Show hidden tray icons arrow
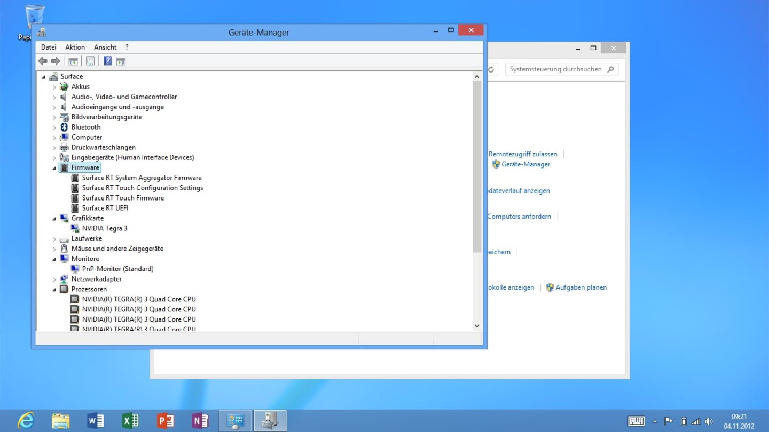 655,421
